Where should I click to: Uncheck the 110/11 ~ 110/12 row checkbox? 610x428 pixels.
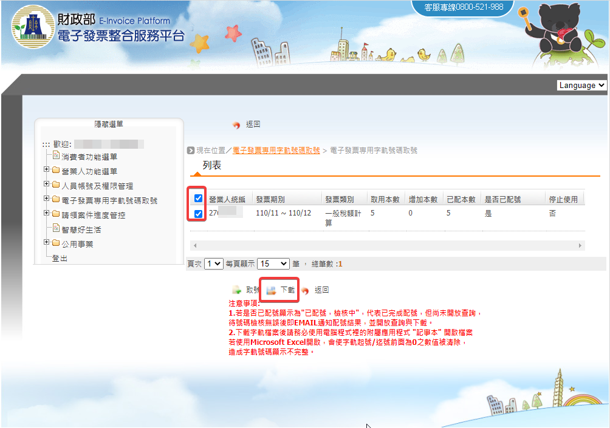(x=198, y=214)
